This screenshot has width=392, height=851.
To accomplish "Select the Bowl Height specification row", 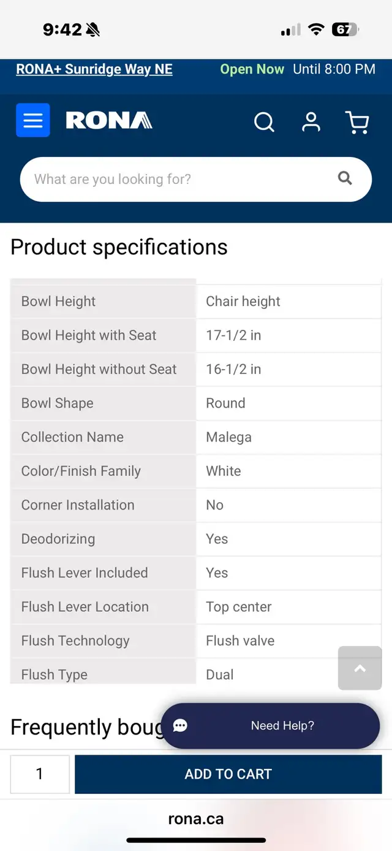I will pyautogui.click(x=196, y=301).
